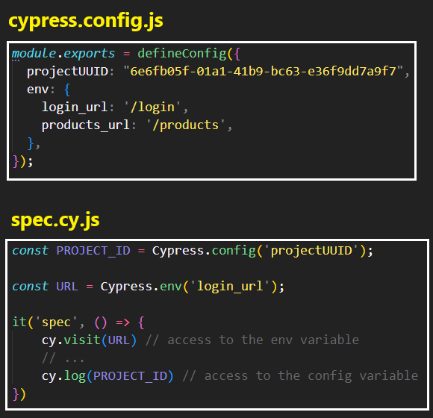This screenshot has height=418, width=433.
Task: Click the products_url key
Action: (86, 125)
